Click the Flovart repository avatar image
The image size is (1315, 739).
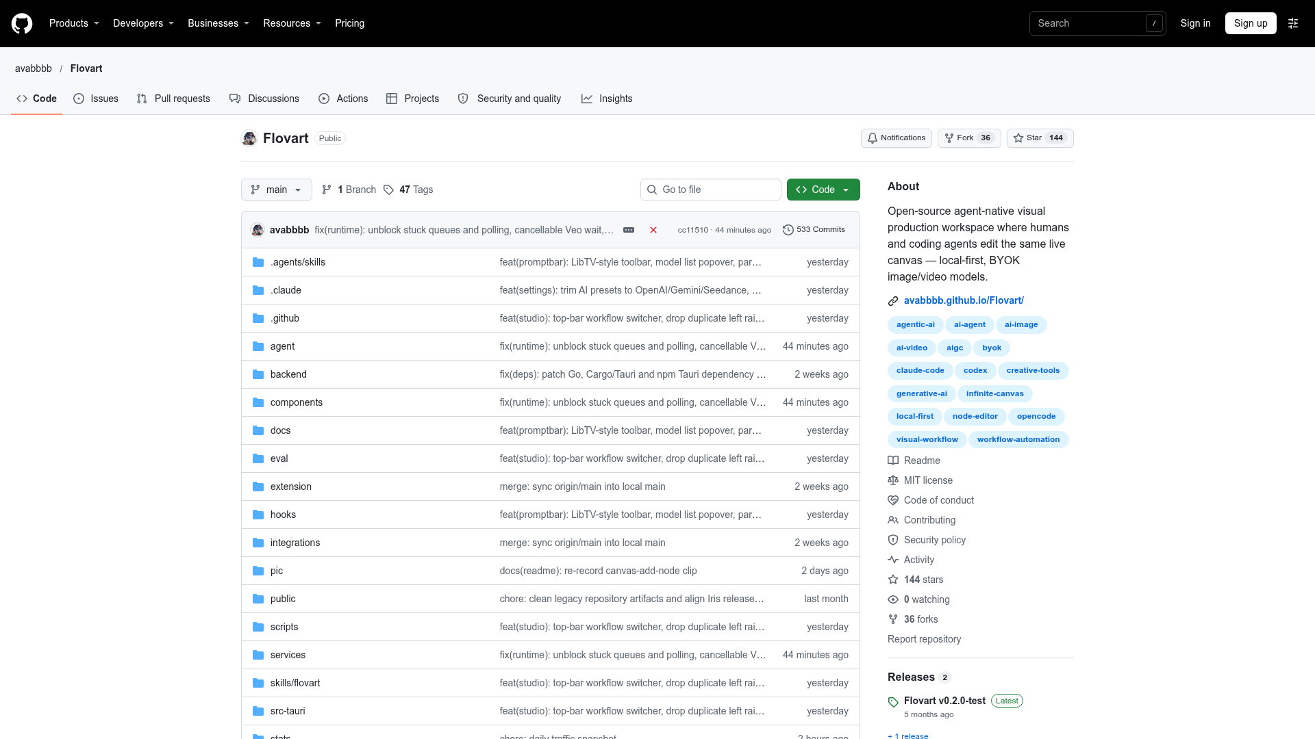pos(249,138)
